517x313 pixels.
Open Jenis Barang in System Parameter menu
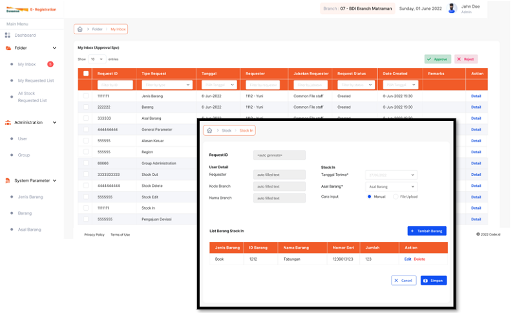pyautogui.click(x=30, y=197)
